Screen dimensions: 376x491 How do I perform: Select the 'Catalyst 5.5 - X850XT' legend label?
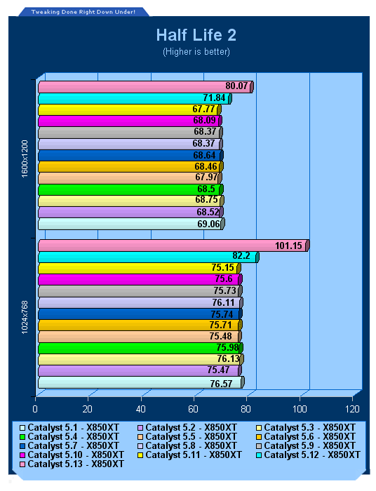click(191, 436)
